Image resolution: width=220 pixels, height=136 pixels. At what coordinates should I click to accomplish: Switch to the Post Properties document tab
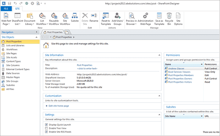(x=53, y=32)
